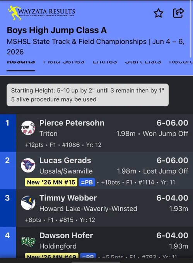
Task: Open Pierce Petersohn athlete name
Action: pos(72,123)
